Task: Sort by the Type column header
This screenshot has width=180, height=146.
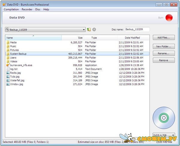Action: click(x=100, y=38)
